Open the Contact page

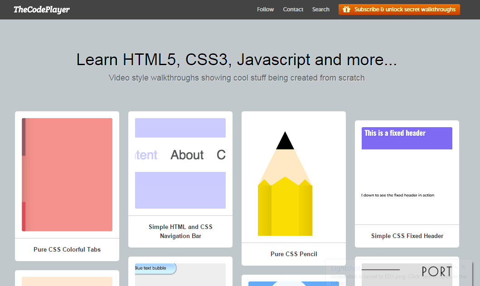293,9
